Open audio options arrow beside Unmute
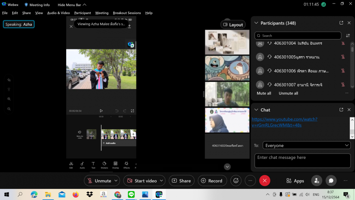The width and height of the screenshot is (355, 200). coord(116,181)
